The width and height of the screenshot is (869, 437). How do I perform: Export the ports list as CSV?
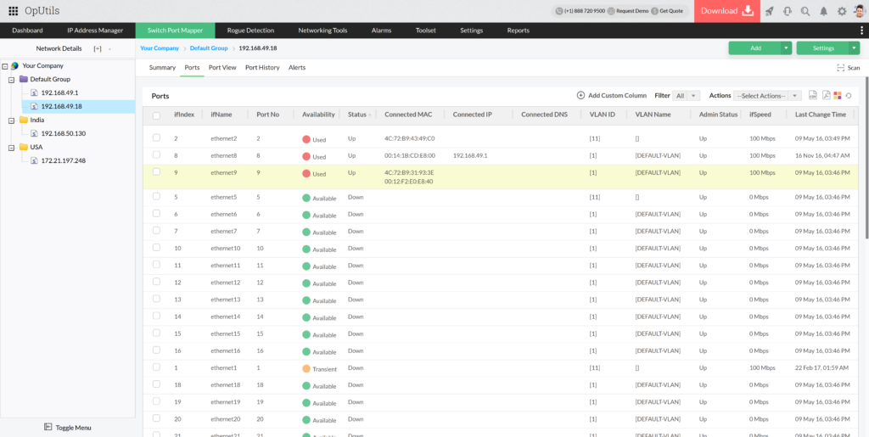click(813, 96)
